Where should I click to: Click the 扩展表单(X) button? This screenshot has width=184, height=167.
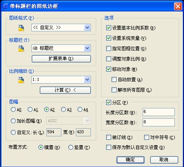61,59
